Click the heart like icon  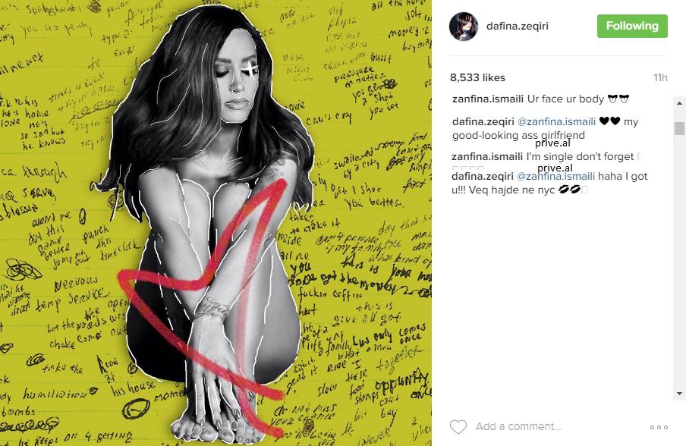pos(458,427)
